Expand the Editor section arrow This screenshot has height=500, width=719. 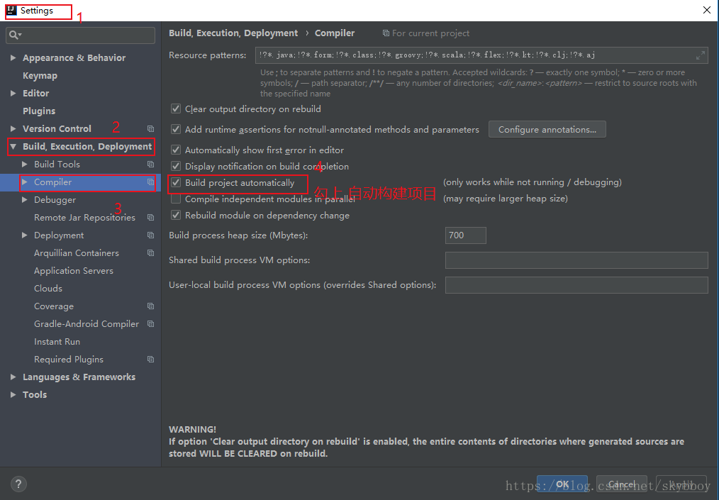coord(13,93)
